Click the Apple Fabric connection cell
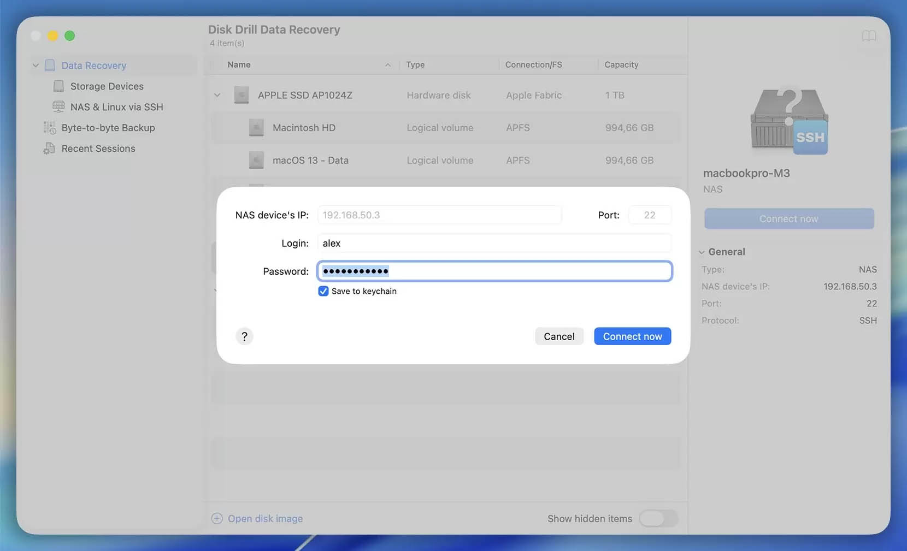 [534, 95]
